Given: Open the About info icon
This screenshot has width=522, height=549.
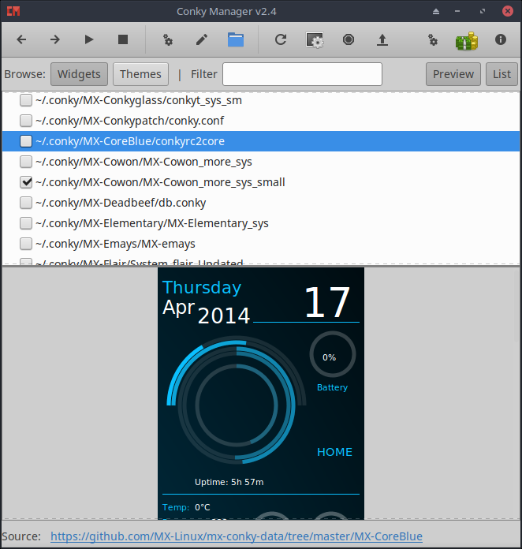Looking at the screenshot, I should pyautogui.click(x=501, y=39).
